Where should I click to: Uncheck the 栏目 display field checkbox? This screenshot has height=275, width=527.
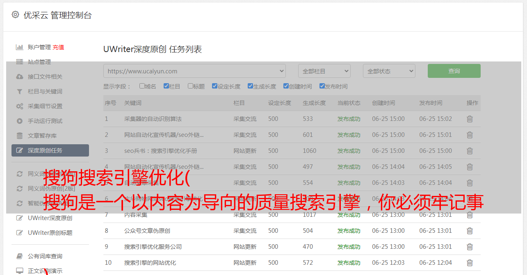[x=166, y=86]
